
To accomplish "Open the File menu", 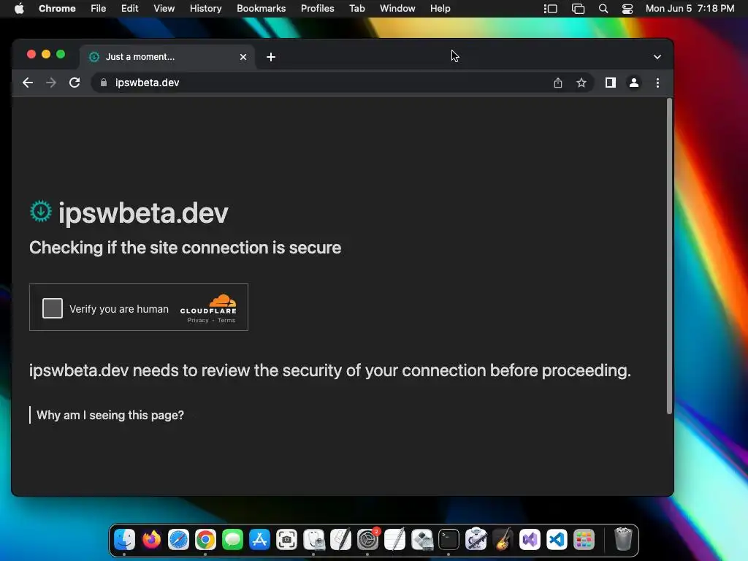I will point(99,8).
